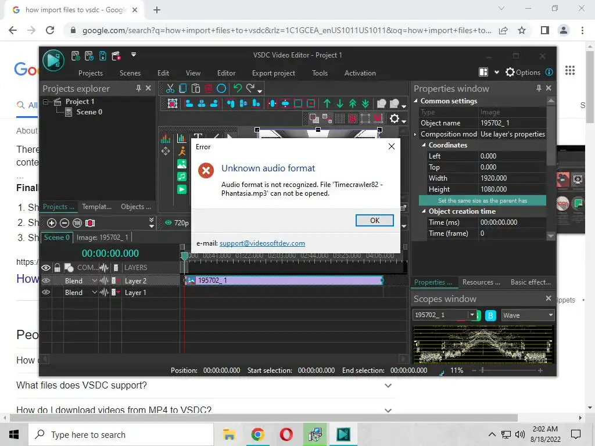The width and height of the screenshot is (595, 446).
Task: Toggle the green eye 720p preview button
Action: [169, 222]
